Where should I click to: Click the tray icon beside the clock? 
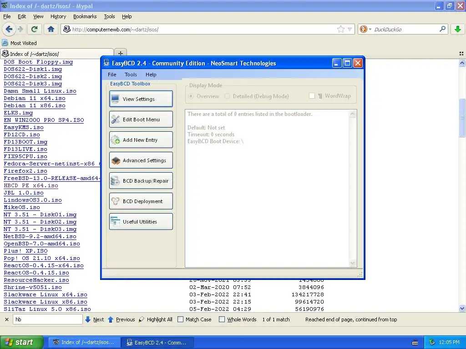point(432,342)
